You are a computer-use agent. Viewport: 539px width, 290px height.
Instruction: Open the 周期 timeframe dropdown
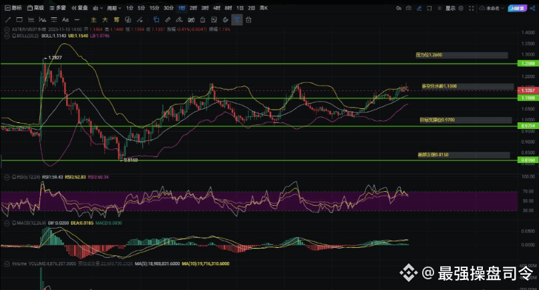[114, 8]
